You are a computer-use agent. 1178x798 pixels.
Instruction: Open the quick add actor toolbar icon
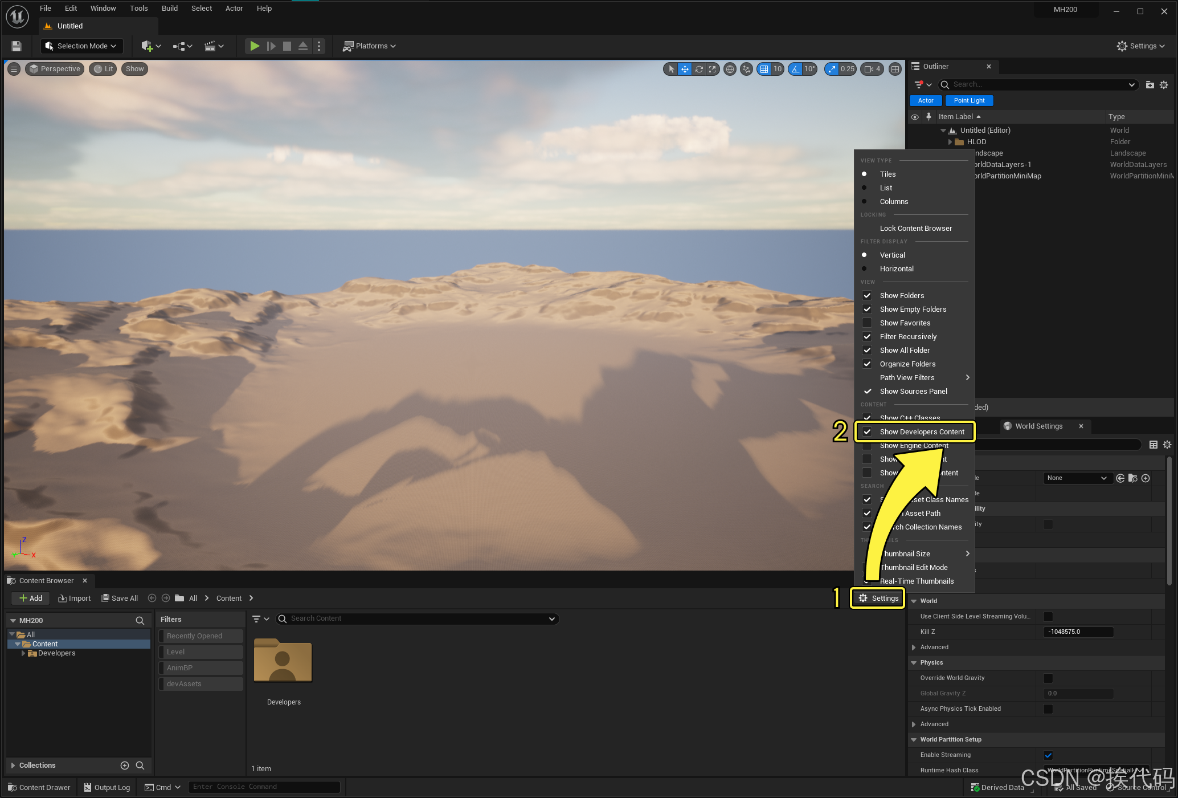pos(148,46)
